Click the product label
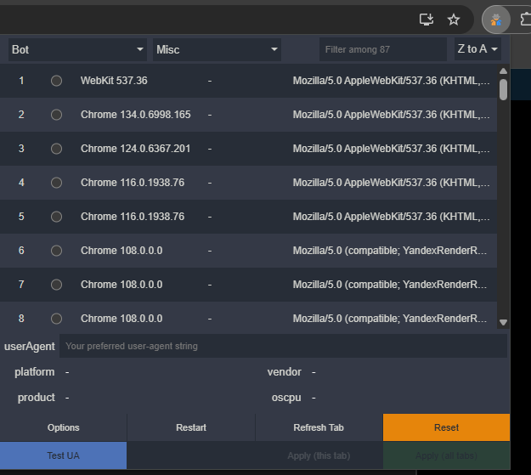The width and height of the screenshot is (531, 475). (x=37, y=398)
